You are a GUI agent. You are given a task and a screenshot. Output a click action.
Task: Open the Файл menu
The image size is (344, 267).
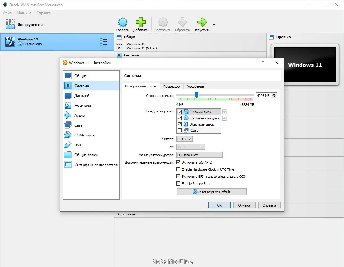click(x=7, y=13)
